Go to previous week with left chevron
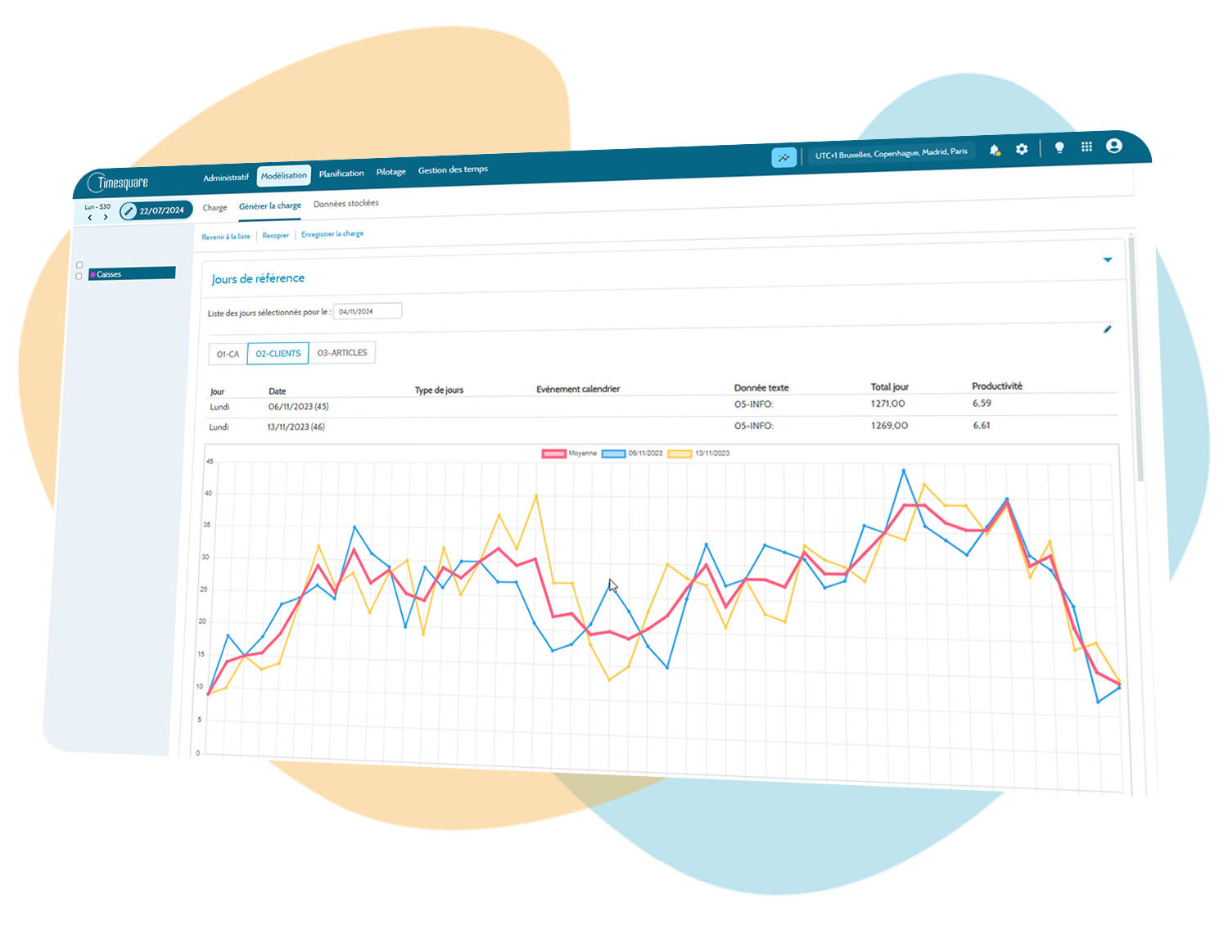 click(x=90, y=218)
